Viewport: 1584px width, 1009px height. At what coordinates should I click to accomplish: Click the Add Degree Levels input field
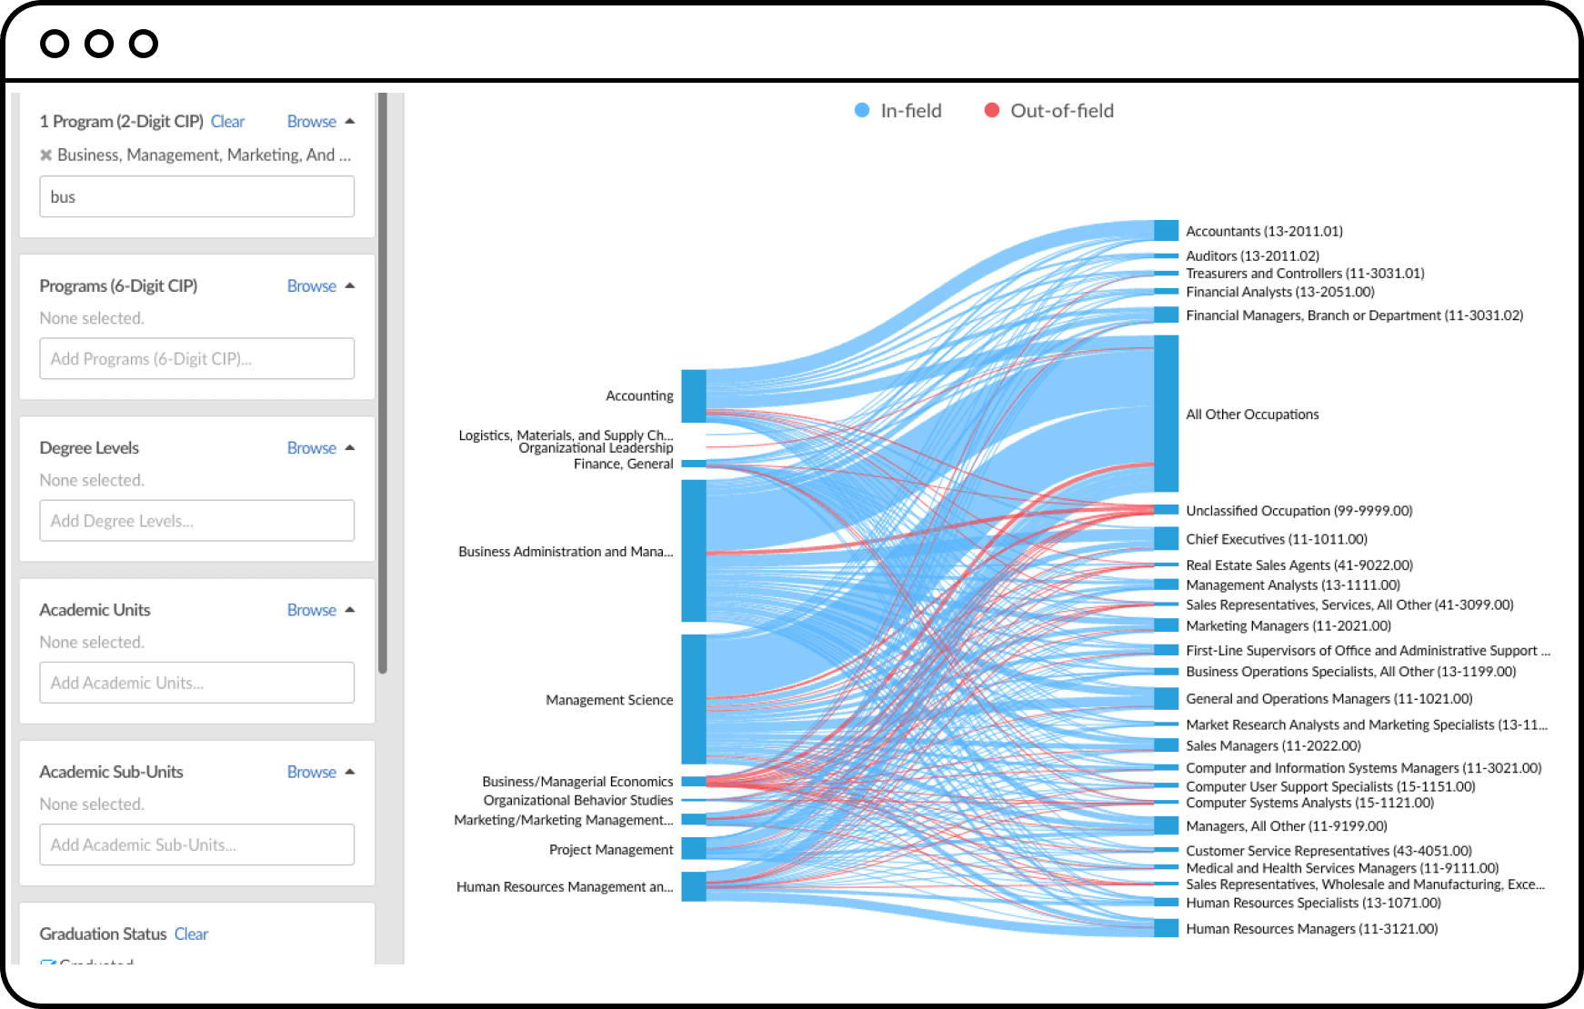(x=196, y=521)
